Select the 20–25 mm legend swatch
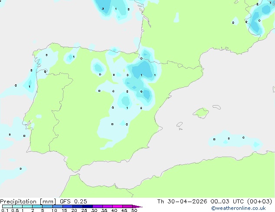Viewport: 275px width, 212px height. point(77,206)
